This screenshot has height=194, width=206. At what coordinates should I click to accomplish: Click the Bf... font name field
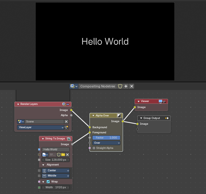pos(52,155)
